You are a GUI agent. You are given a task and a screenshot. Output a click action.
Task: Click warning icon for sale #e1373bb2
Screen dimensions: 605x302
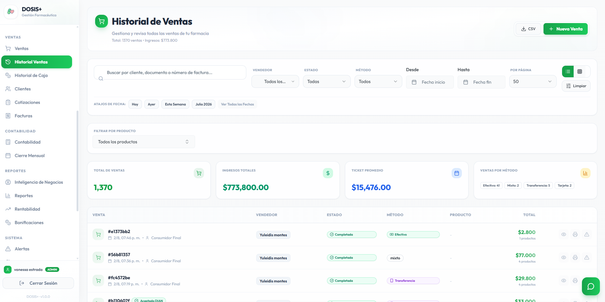(587, 234)
